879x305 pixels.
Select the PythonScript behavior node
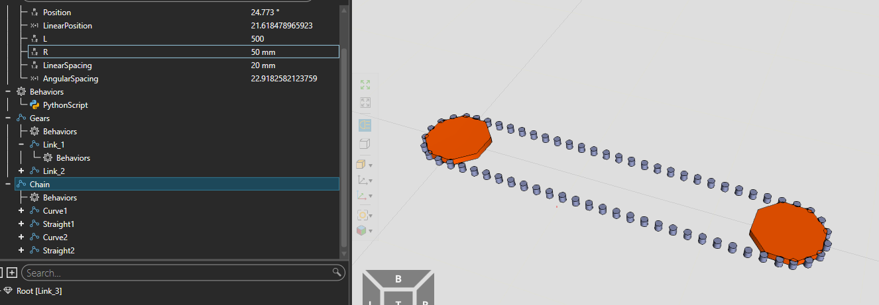[x=65, y=105]
